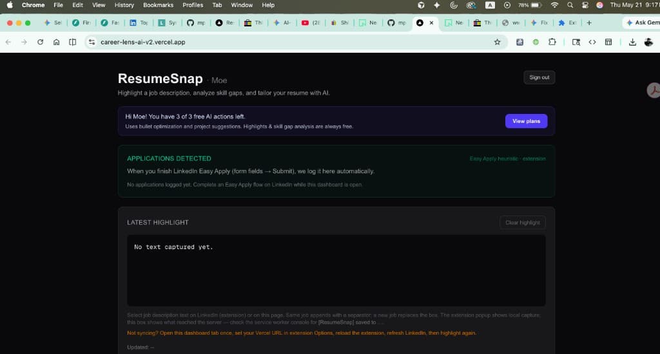Open the browser home page
The height and width of the screenshot is (354, 660).
click(57, 42)
